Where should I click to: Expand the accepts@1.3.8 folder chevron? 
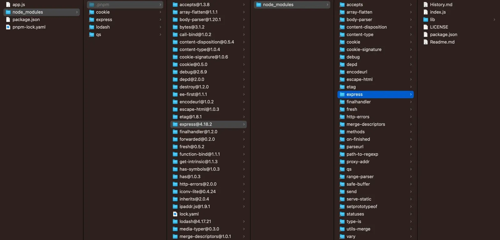[x=244, y=5]
